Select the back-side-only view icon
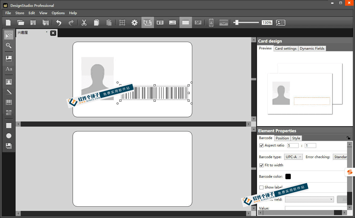The image size is (355, 218). (173, 22)
